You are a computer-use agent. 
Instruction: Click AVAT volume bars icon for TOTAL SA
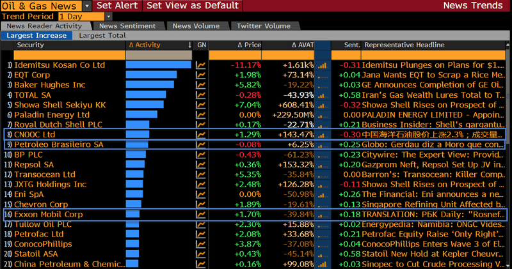click(323, 96)
